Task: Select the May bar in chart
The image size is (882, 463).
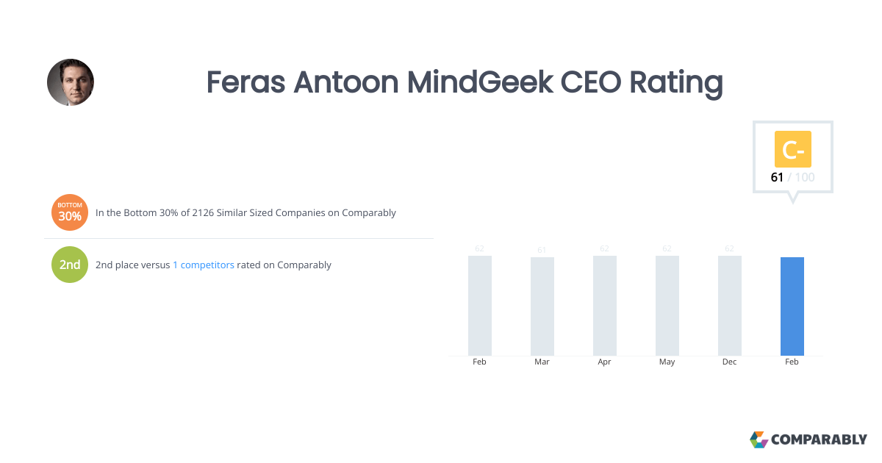Action: 667,306
